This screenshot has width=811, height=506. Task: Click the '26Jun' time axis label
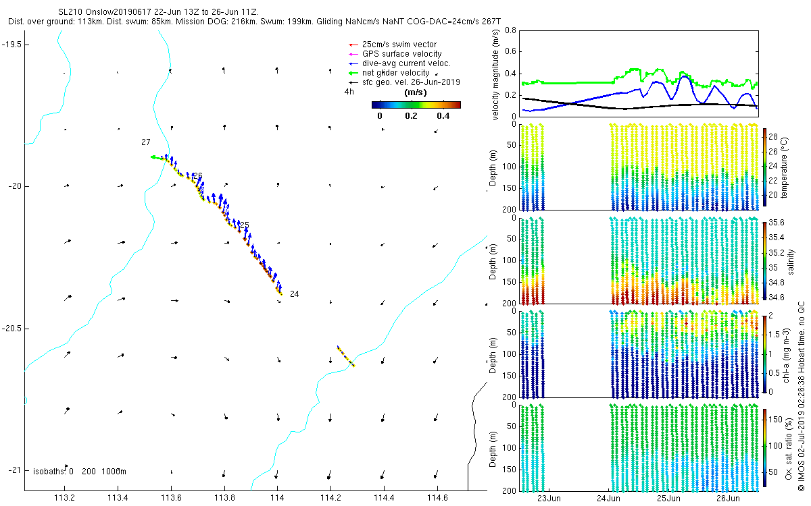click(728, 499)
